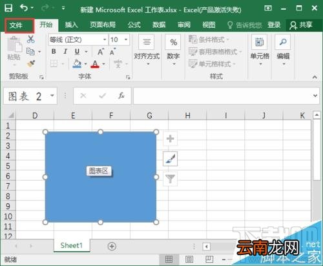Screen dimensions: 323x266
Task: Select the Sheet1 tab
Action: [72, 245]
